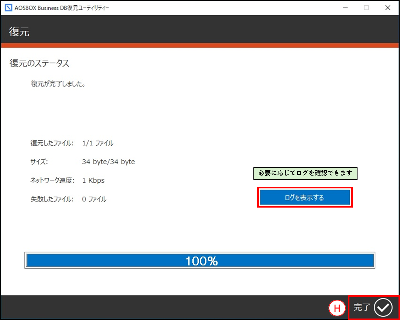Click the 1 Kbps network speed value

(x=93, y=181)
